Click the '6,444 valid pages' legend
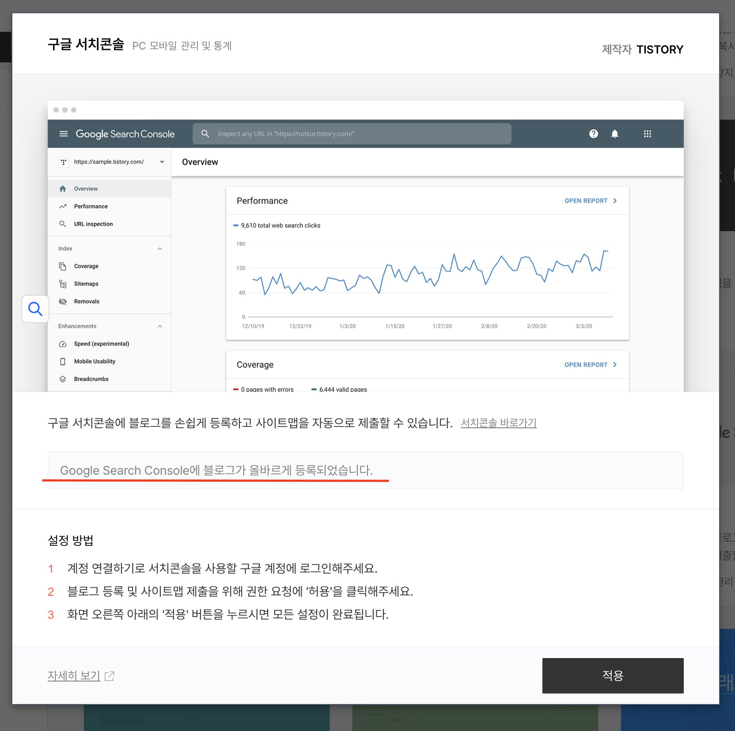This screenshot has width=735, height=731. (343, 389)
